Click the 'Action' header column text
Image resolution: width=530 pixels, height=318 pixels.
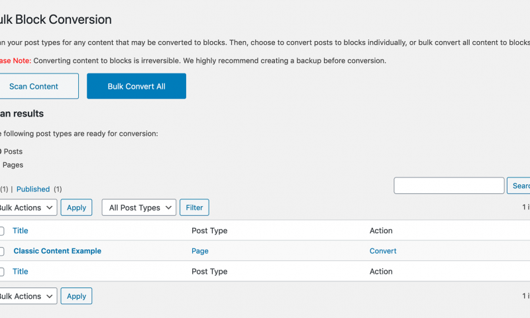click(381, 231)
